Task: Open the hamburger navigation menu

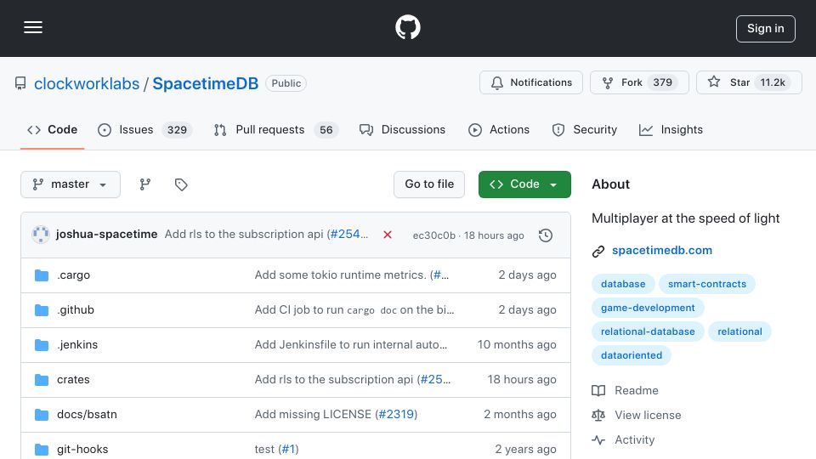Action: tap(33, 27)
